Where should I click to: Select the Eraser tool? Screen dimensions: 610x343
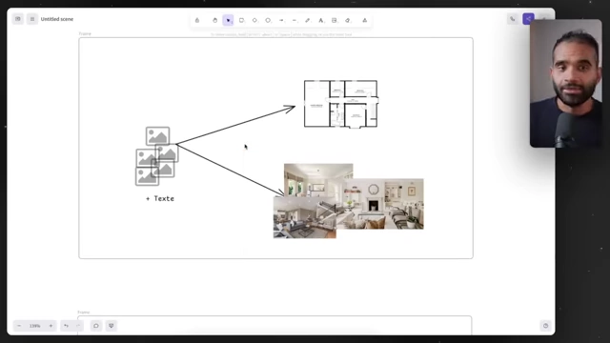pos(348,20)
